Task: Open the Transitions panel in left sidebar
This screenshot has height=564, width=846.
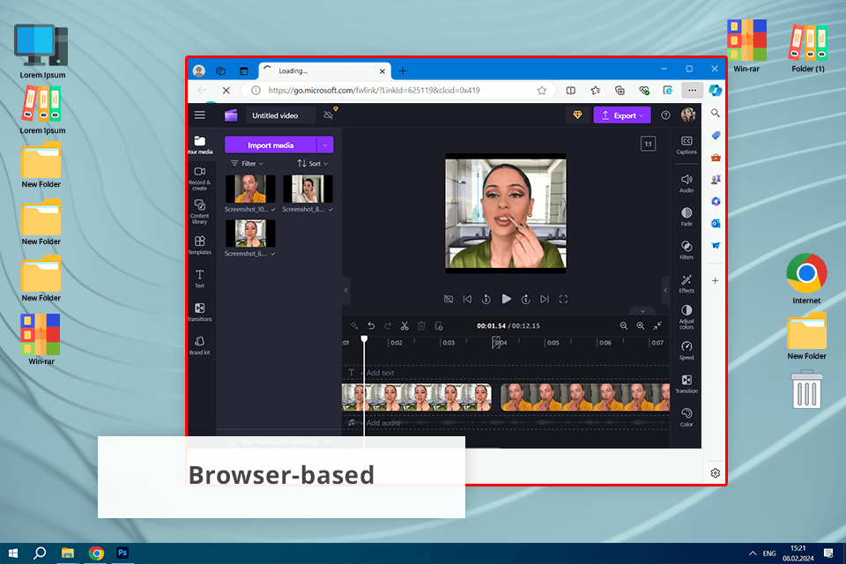Action: point(200,312)
